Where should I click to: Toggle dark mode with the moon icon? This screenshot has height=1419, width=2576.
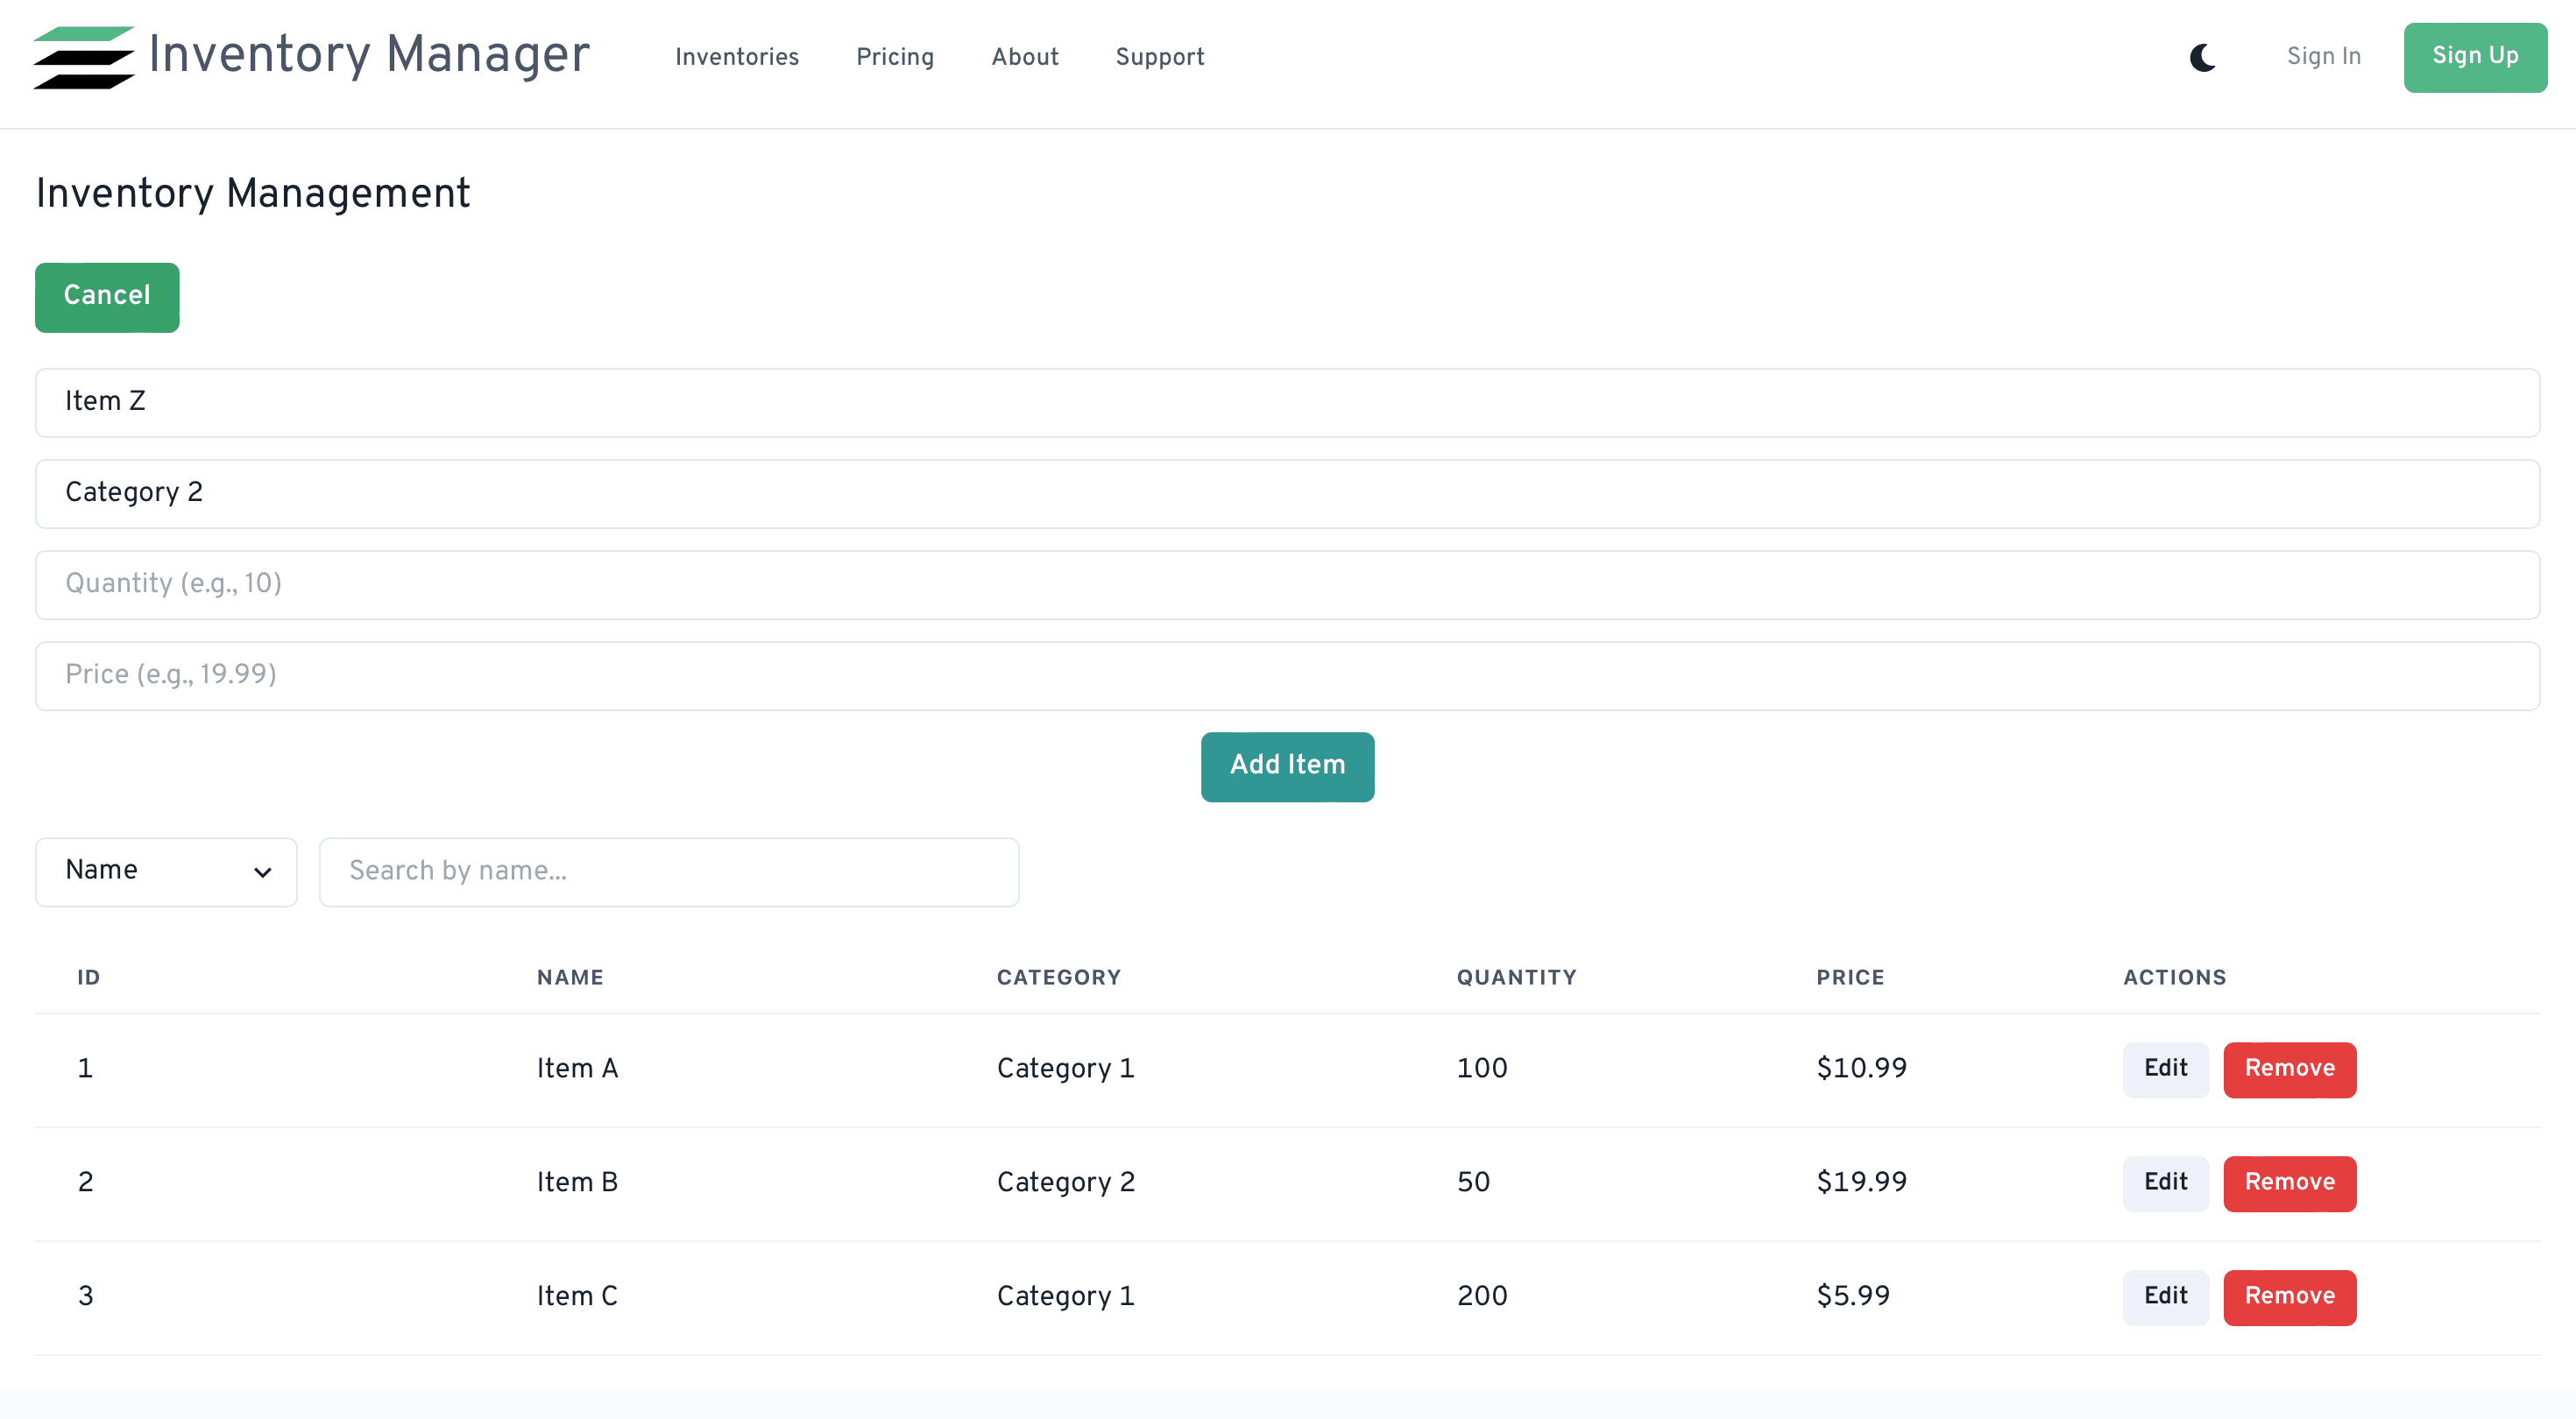(x=2202, y=57)
